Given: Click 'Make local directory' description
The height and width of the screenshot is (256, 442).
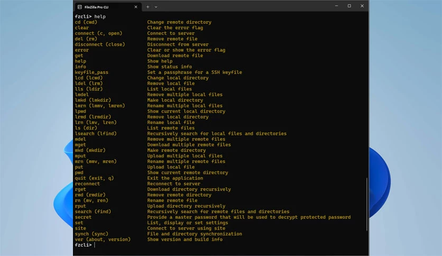Looking at the screenshot, I should coord(175,100).
